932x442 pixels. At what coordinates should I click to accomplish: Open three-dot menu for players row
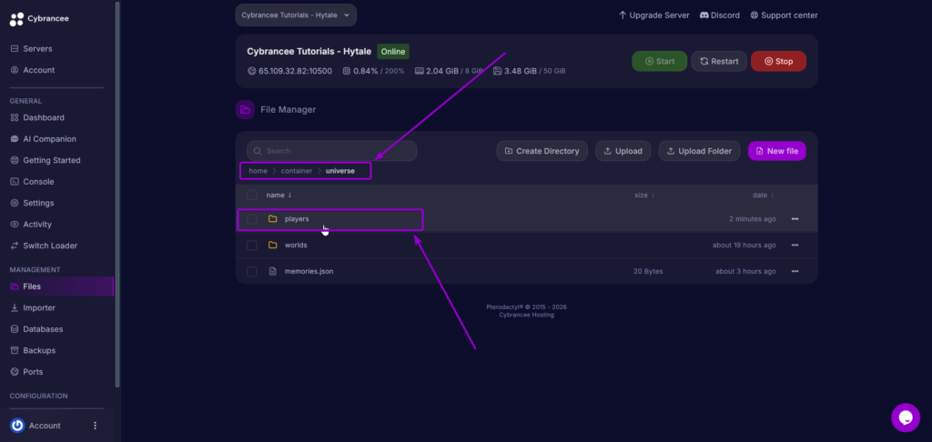pyautogui.click(x=795, y=219)
